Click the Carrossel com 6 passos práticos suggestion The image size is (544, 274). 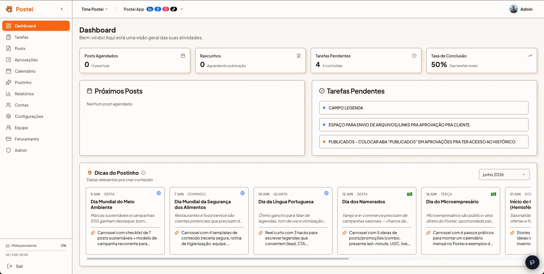tap(463, 238)
